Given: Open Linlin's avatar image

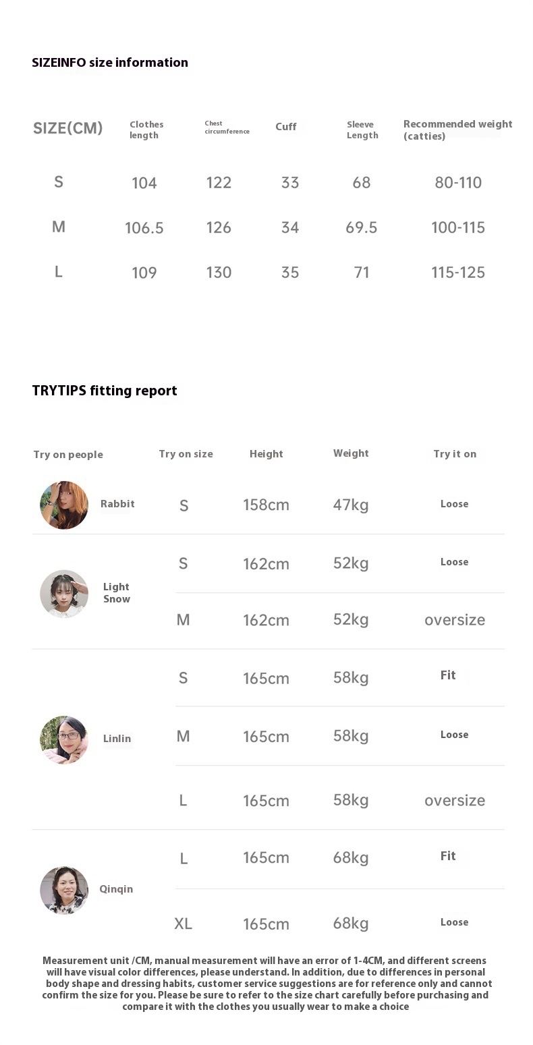Looking at the screenshot, I should [x=64, y=739].
